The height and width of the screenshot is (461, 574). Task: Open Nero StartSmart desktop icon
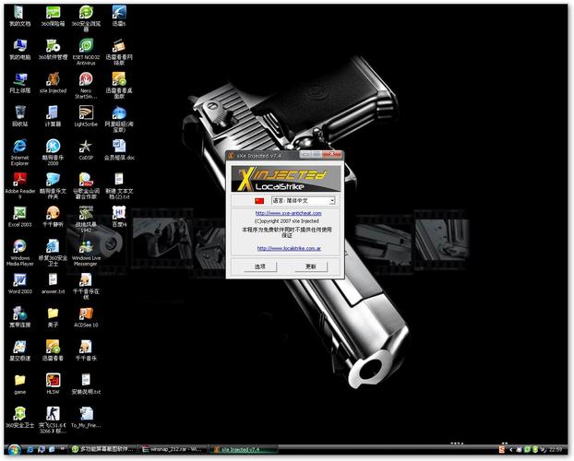[x=85, y=79]
